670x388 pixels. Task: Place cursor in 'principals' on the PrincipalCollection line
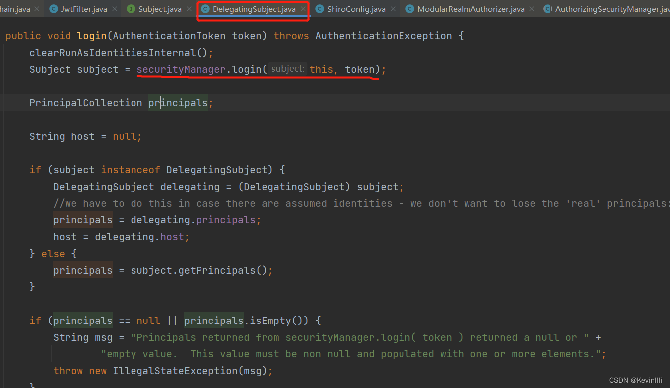point(178,103)
